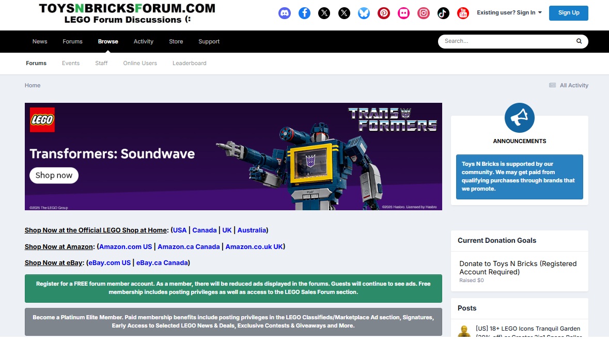Expand the Existing user Sign In dropdown
Viewport: 609px width, 342px height.
[509, 13]
